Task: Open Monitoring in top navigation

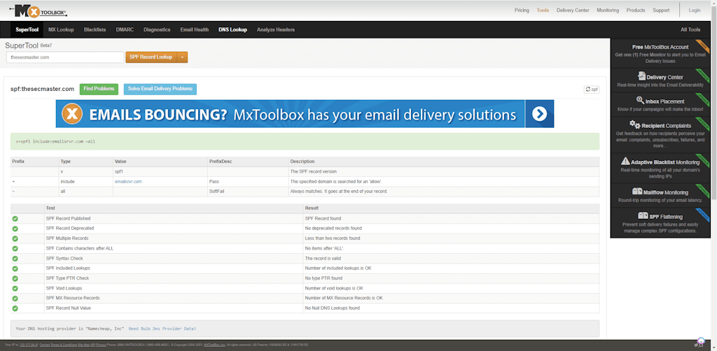Action: click(608, 10)
